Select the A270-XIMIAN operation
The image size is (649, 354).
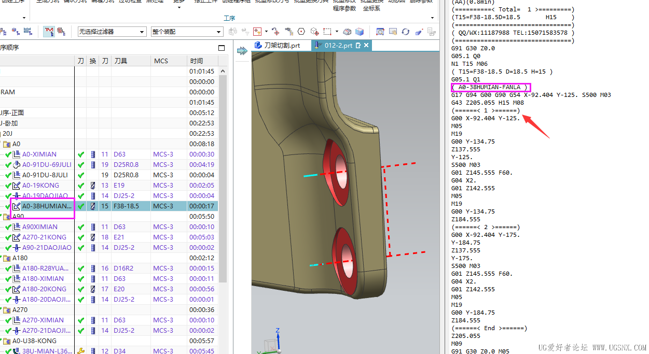tap(43, 320)
